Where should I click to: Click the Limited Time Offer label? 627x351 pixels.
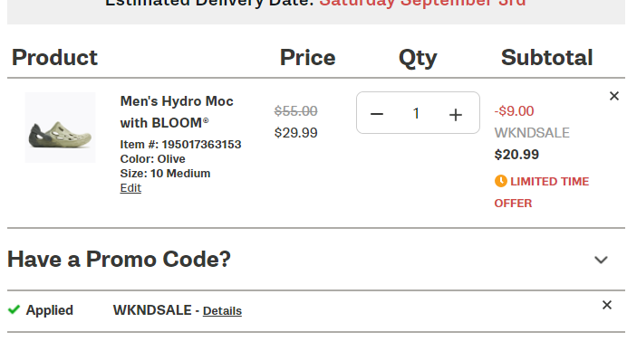tap(542, 193)
